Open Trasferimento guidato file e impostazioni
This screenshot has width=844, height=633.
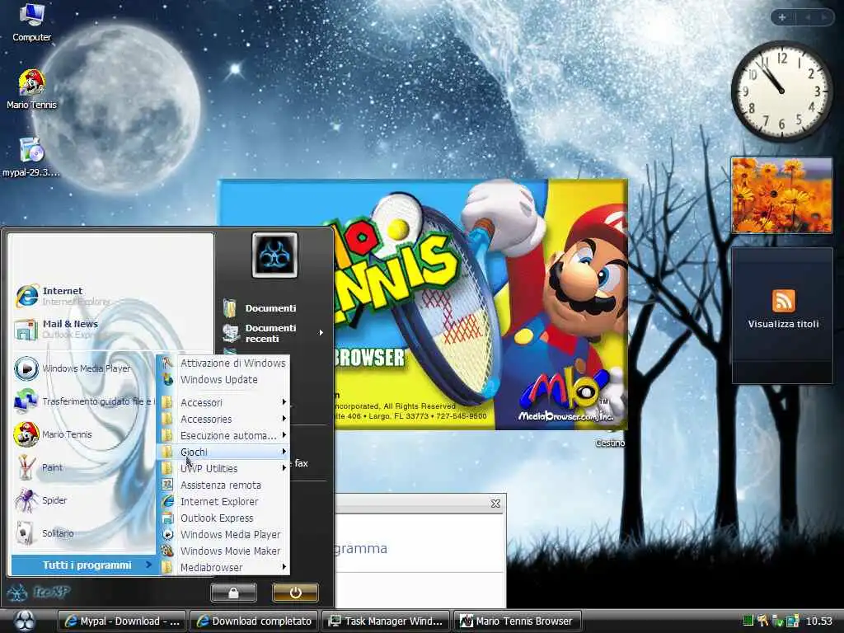click(83, 401)
